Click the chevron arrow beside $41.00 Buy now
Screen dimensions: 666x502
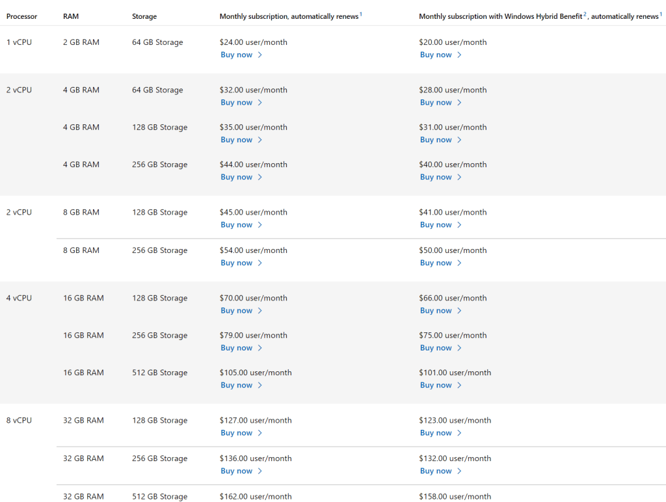click(x=459, y=225)
